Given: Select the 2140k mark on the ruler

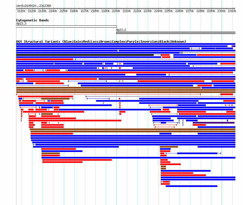Looking at the screenshot, I should point(53,11).
